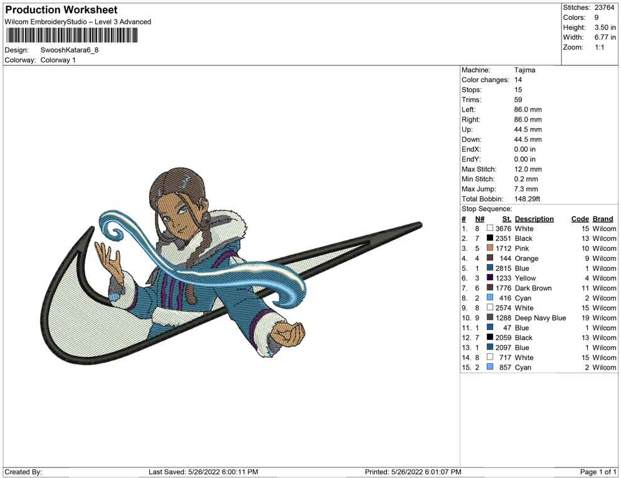The image size is (621, 478).
Task: Click 'Wilcom EmbroideryStudio – Level 3 Advanced' text
Action: click(78, 22)
